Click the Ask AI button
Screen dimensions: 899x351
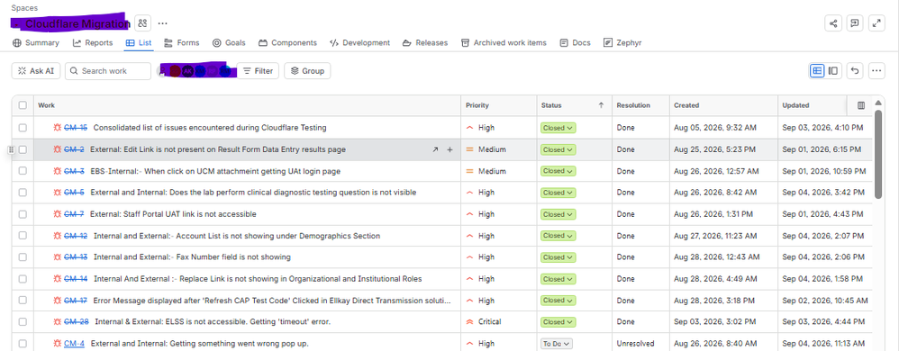(35, 71)
